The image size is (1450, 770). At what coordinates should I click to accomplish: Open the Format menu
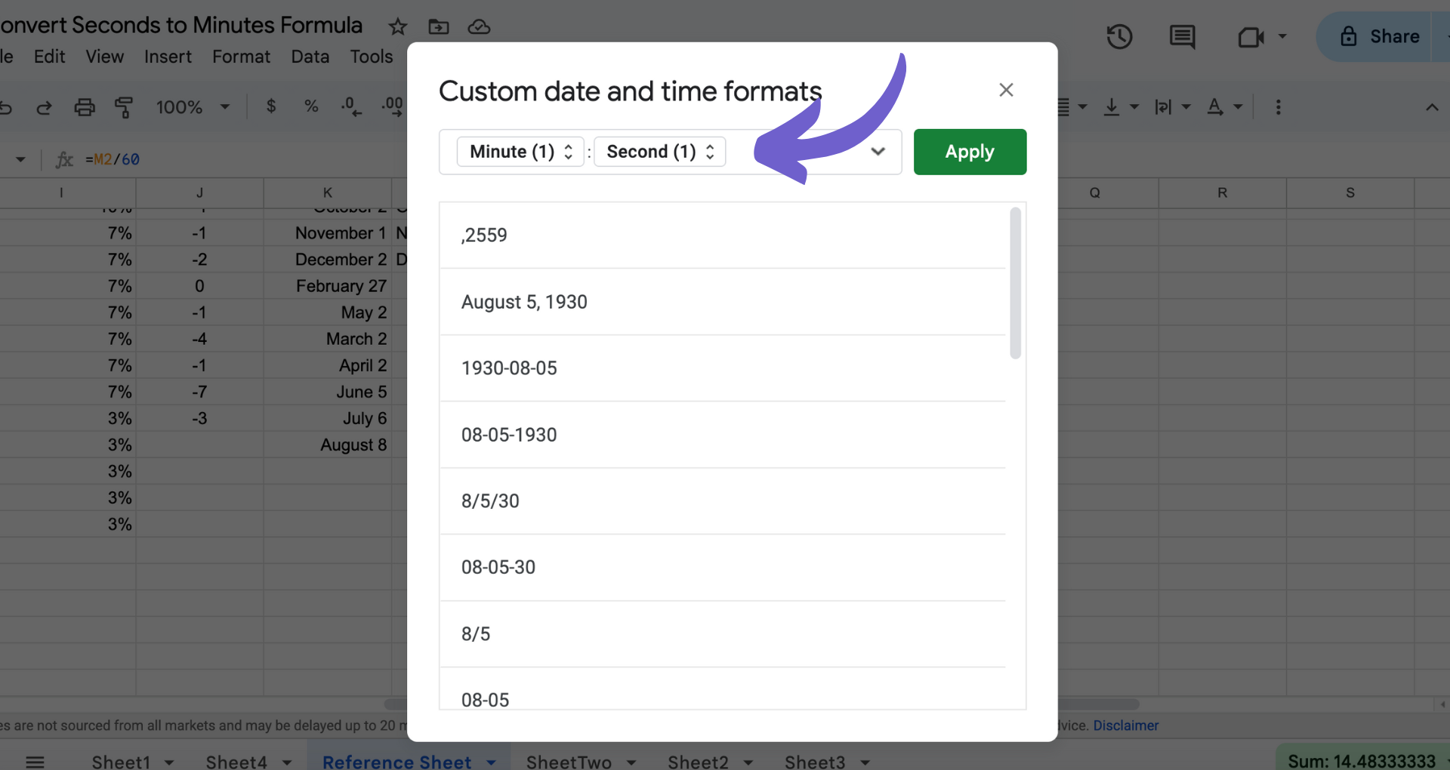pyautogui.click(x=241, y=57)
